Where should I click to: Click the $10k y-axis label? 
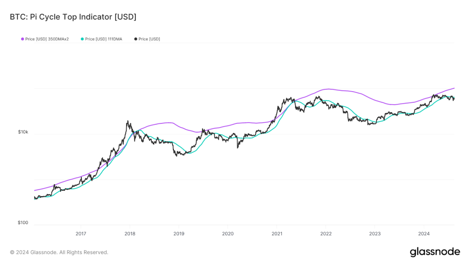tap(23, 132)
